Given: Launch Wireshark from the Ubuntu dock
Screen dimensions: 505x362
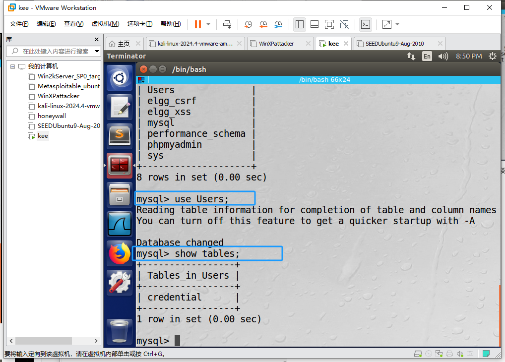Looking at the screenshot, I should (x=120, y=224).
